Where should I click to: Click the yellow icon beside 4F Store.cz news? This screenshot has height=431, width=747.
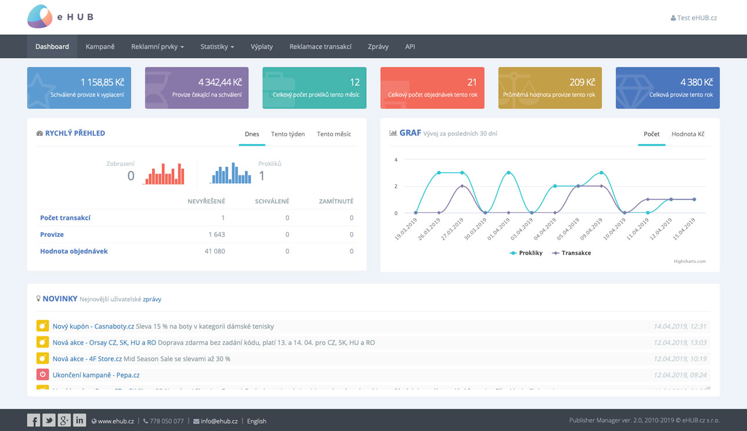(42, 358)
